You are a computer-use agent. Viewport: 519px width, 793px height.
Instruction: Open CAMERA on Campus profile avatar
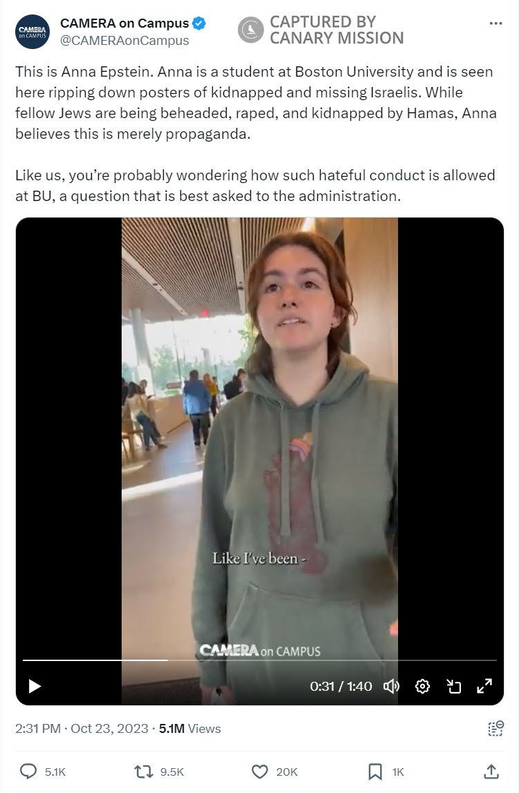32,32
